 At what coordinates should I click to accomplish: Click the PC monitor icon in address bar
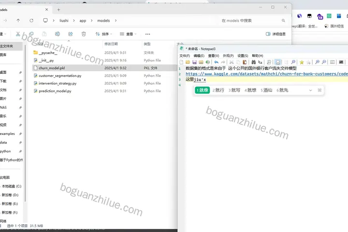click(45, 20)
